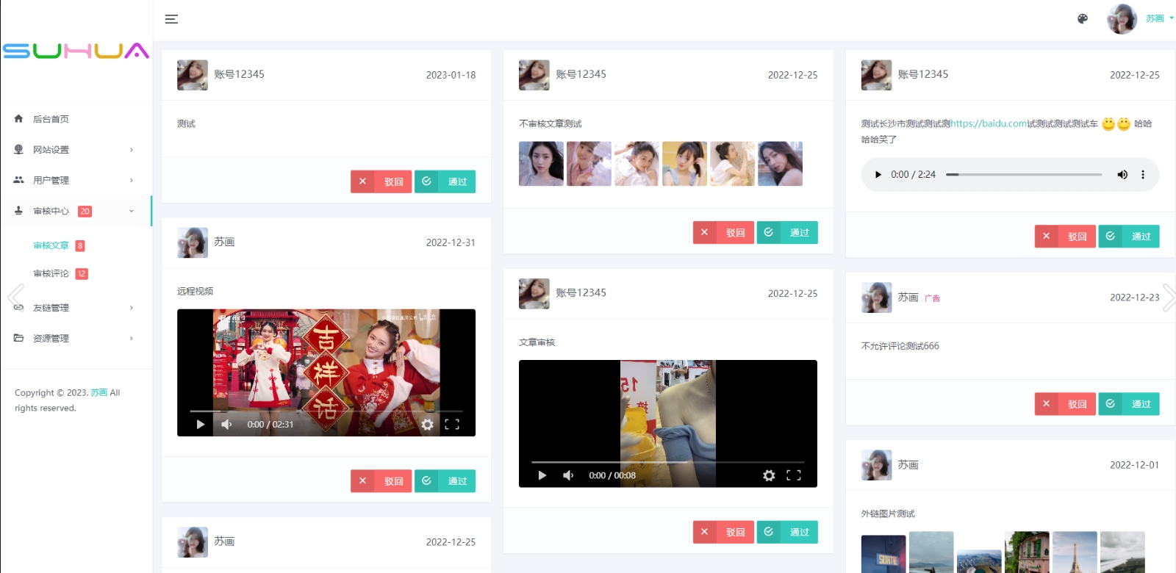Image resolution: width=1176 pixels, height=573 pixels.
Task: Approve the 测试长沙市 audio post
Action: pyautogui.click(x=1129, y=236)
